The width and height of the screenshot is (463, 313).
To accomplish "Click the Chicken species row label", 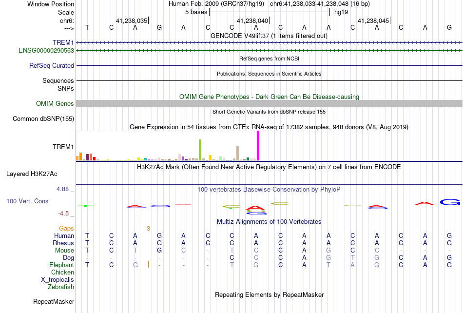I will point(62,272).
